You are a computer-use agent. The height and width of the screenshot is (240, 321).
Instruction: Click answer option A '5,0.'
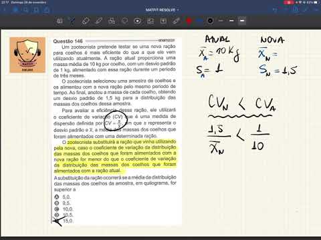coord(63,197)
